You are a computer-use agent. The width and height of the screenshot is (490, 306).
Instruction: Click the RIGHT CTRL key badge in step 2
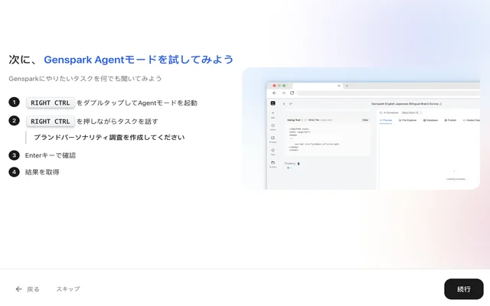[x=51, y=121]
